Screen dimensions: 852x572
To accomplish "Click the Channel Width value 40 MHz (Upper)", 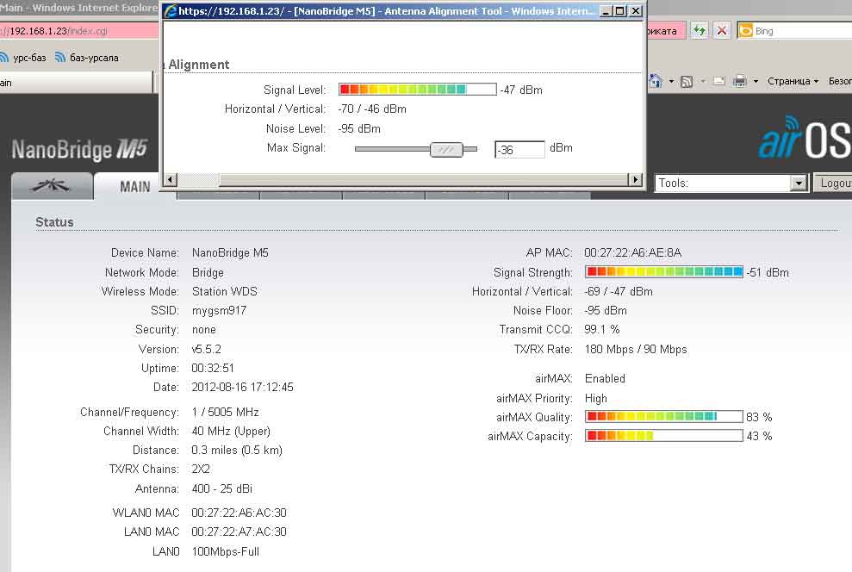I will pos(231,432).
